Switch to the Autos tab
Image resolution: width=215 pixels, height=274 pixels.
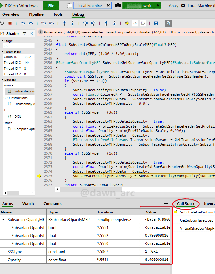[8, 204]
